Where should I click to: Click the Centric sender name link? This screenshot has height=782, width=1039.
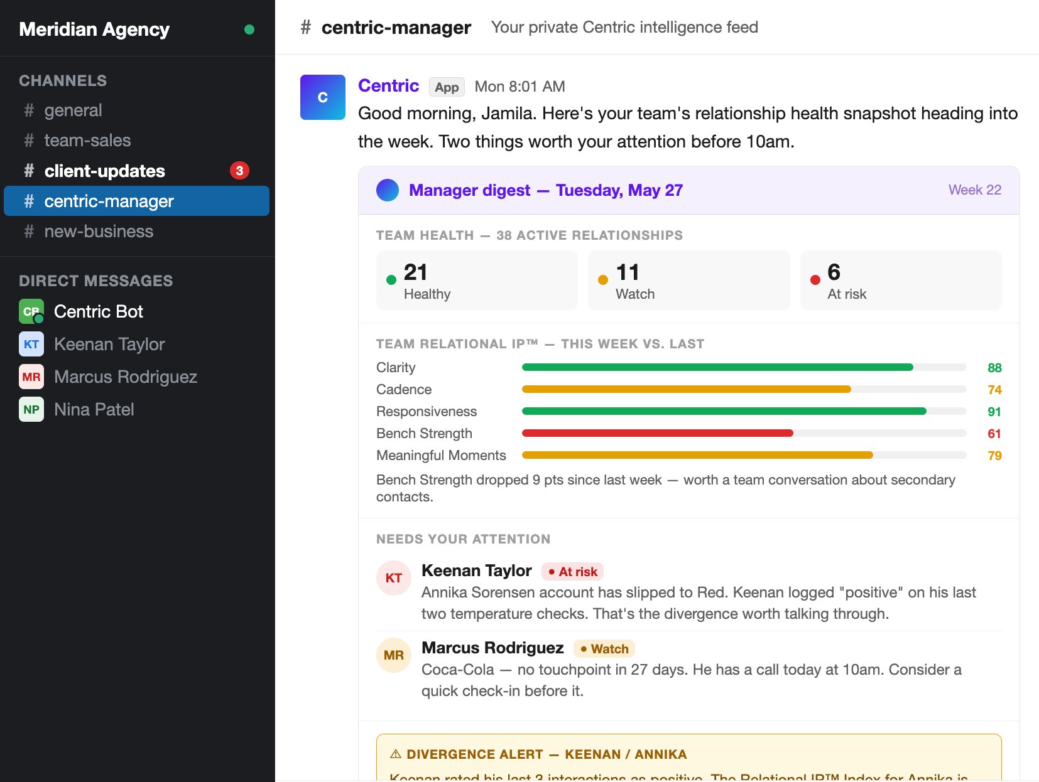click(x=388, y=86)
